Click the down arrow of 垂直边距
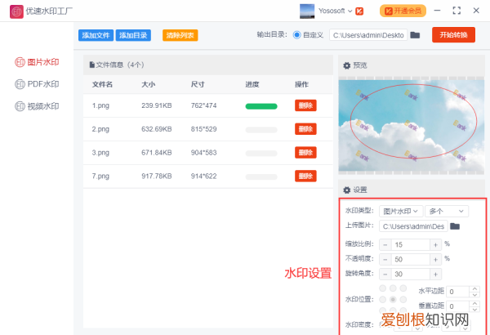 (474, 309)
